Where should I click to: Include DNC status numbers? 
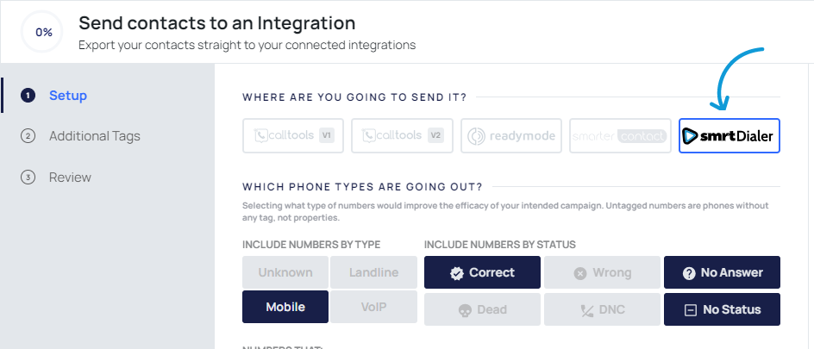[x=602, y=309]
